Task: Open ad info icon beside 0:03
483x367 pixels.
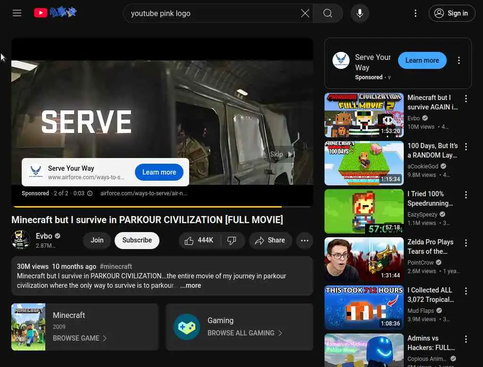Action: [90, 193]
